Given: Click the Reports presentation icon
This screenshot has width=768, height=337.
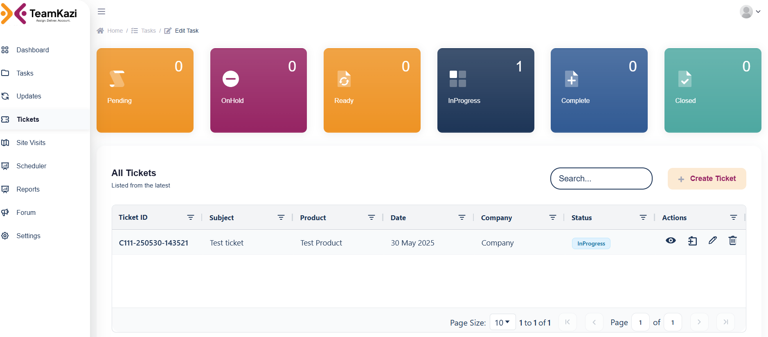Looking at the screenshot, I should pyautogui.click(x=5, y=189).
